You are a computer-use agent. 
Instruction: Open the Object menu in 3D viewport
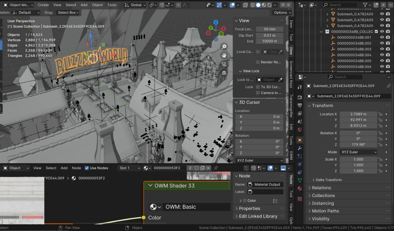(x=97, y=5)
